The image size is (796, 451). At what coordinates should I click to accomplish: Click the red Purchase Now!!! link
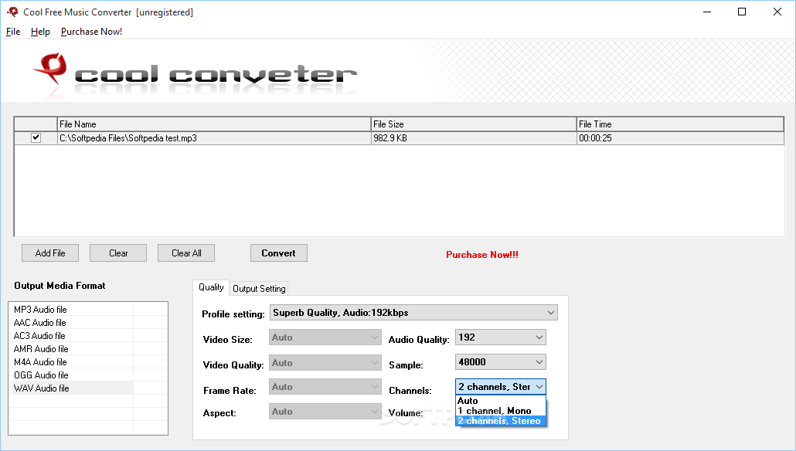482,255
